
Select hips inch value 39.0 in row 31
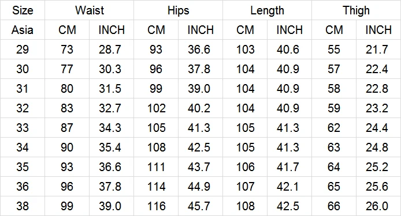coord(199,89)
